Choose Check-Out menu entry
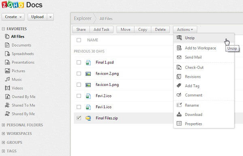 coord(204,67)
